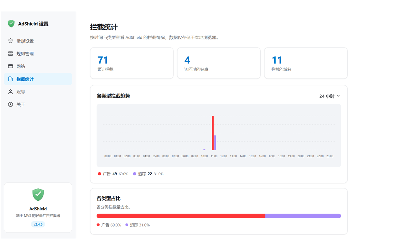Click the purple 追踪 bar at 11:00
The height and width of the screenshot is (250, 401).
pyautogui.click(x=215, y=143)
